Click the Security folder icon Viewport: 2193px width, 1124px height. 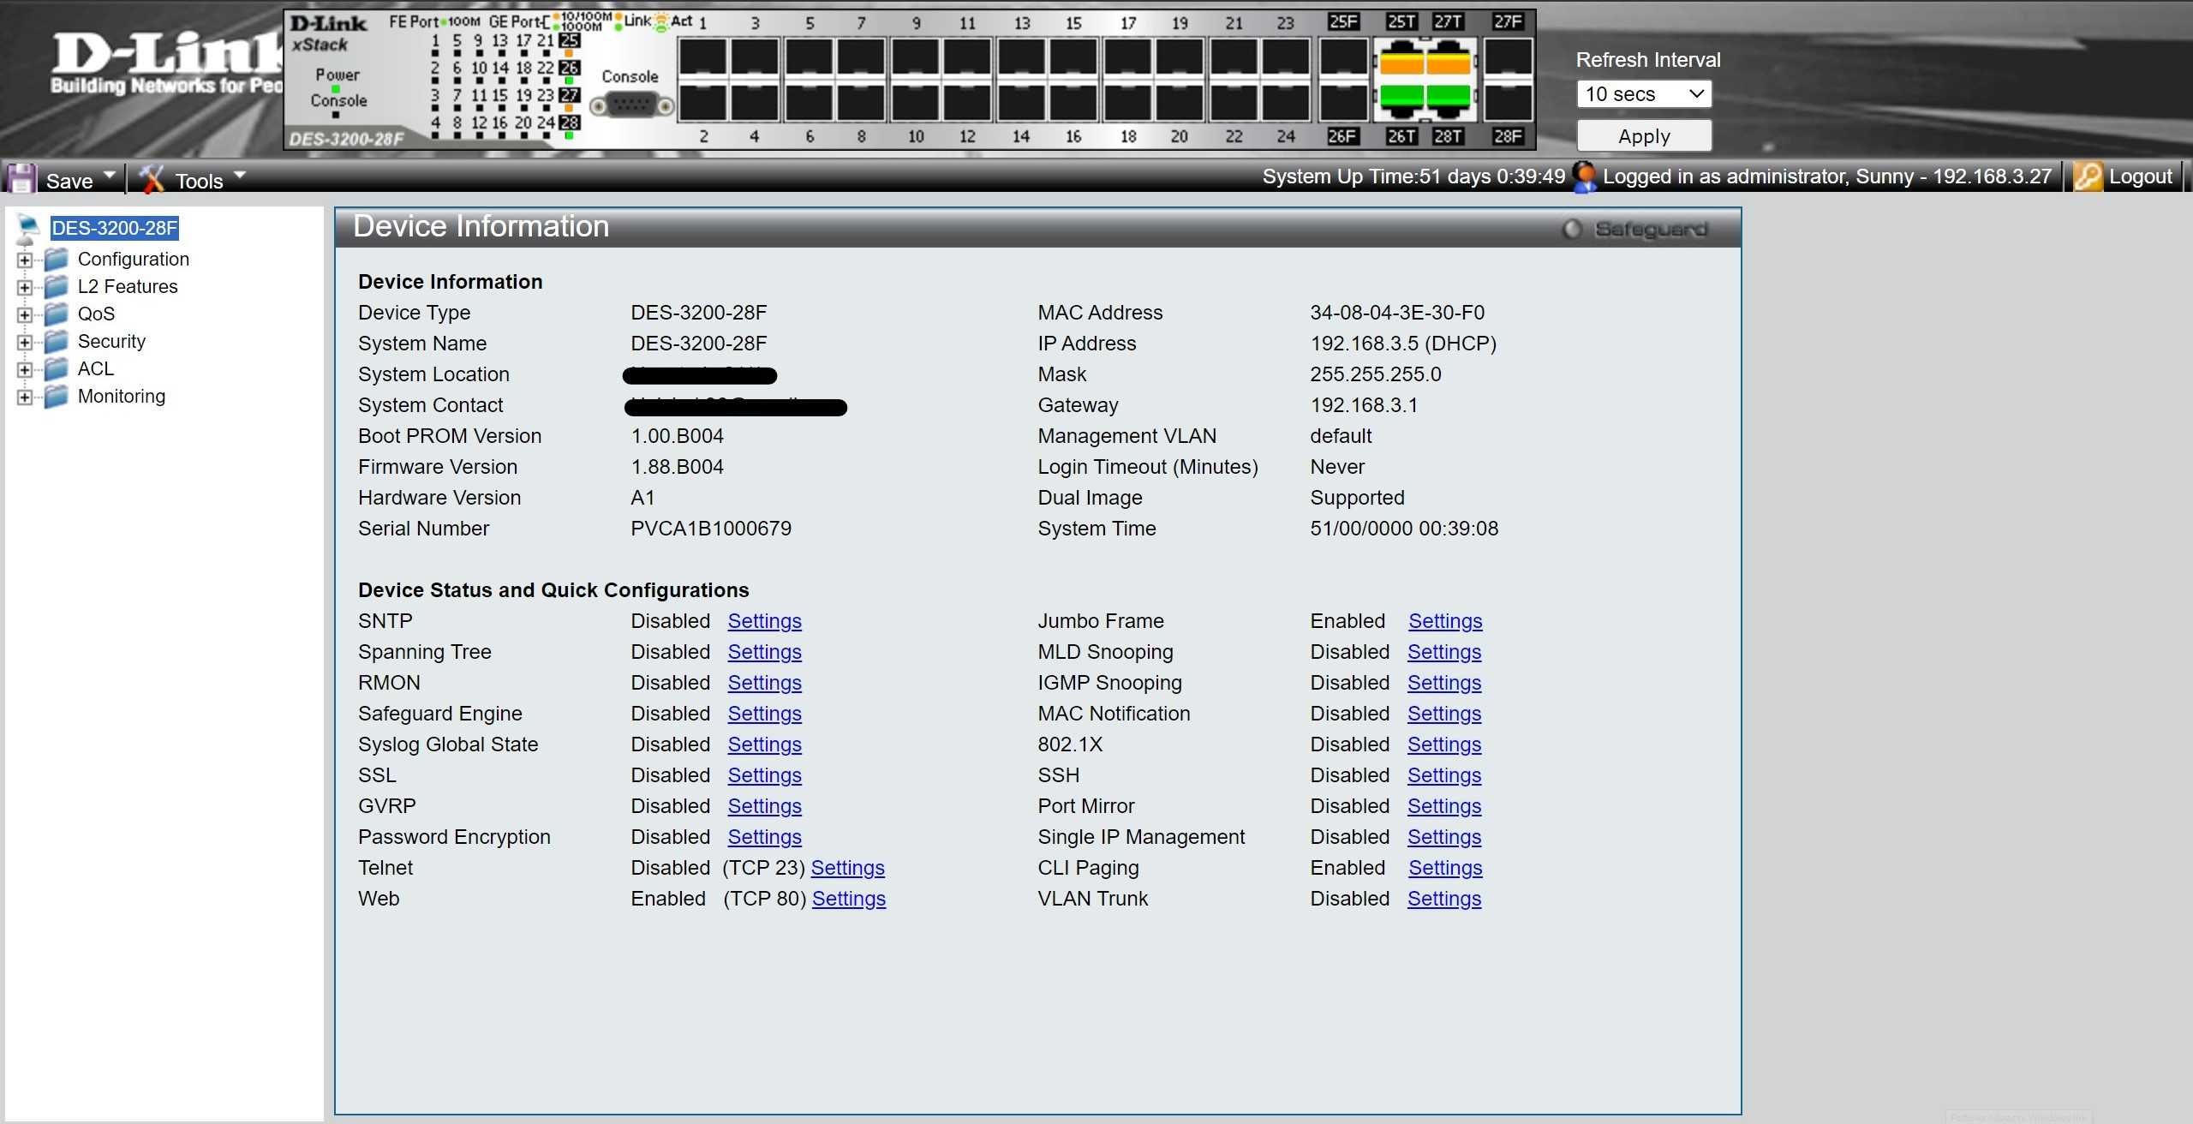pos(57,341)
